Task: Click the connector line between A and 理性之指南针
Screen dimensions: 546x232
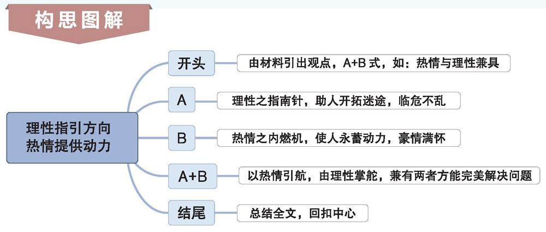Action: [x=206, y=100]
